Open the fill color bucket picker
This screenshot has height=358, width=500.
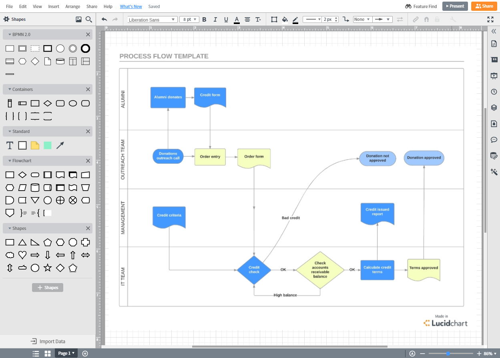pos(285,19)
